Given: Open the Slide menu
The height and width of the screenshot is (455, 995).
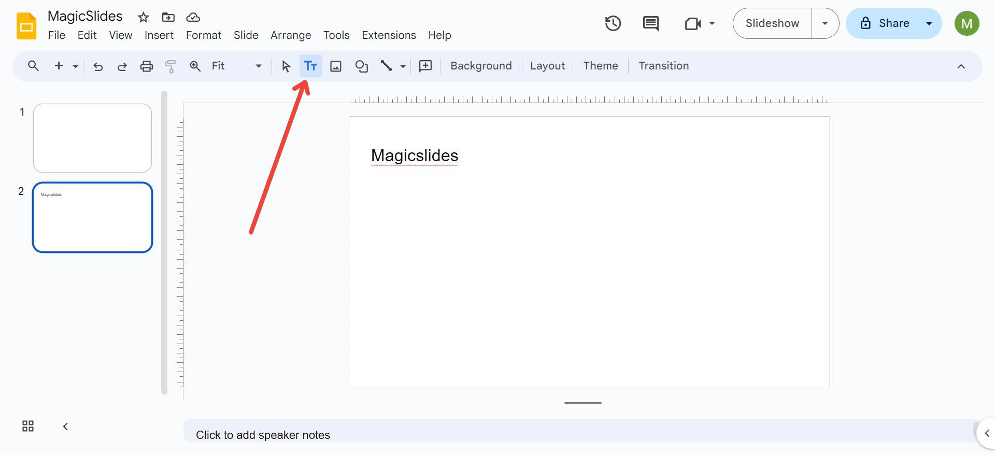Looking at the screenshot, I should coord(246,35).
